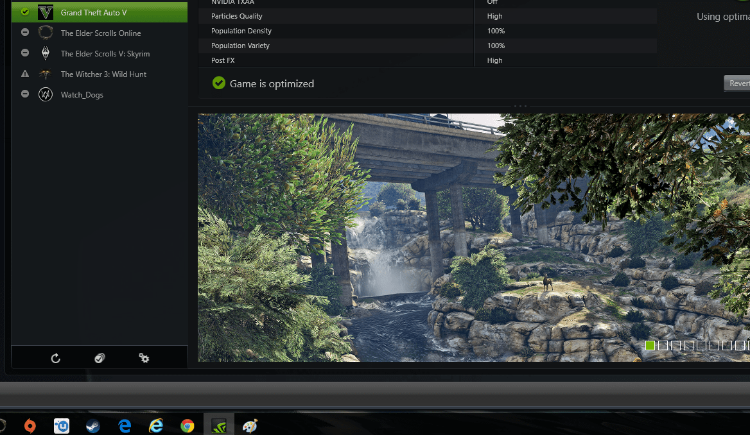This screenshot has height=435, width=750.
Task: Click the green checkmark next to Game is optimized
Action: tap(218, 83)
